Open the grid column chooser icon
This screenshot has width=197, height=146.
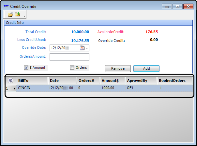click(10, 81)
